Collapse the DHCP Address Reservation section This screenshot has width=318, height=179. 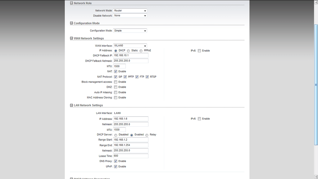click(x=71, y=178)
